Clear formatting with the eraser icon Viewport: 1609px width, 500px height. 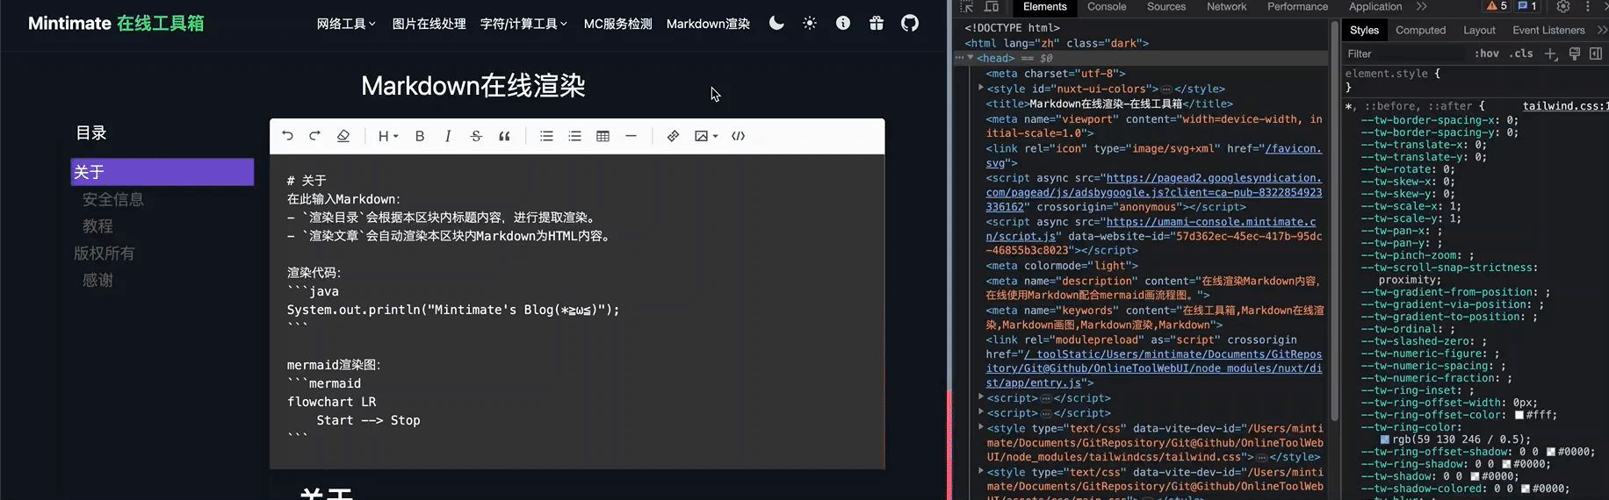point(343,136)
